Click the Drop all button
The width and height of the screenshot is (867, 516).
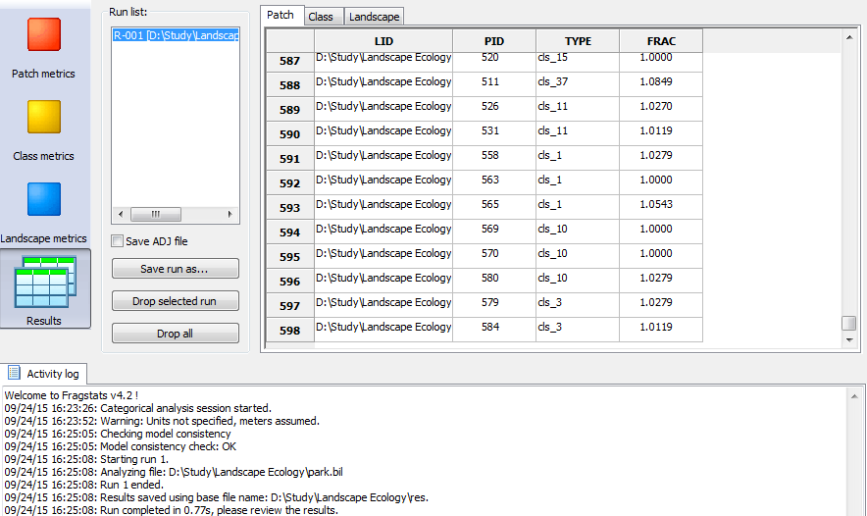pos(176,334)
